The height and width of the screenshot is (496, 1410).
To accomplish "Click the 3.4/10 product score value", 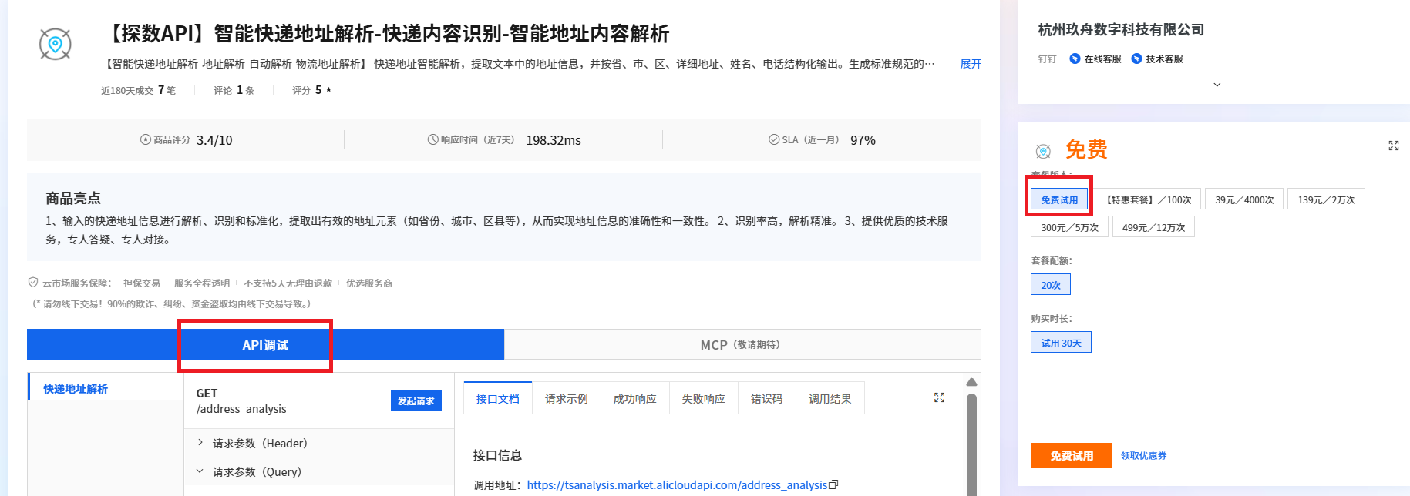I will 214,140.
